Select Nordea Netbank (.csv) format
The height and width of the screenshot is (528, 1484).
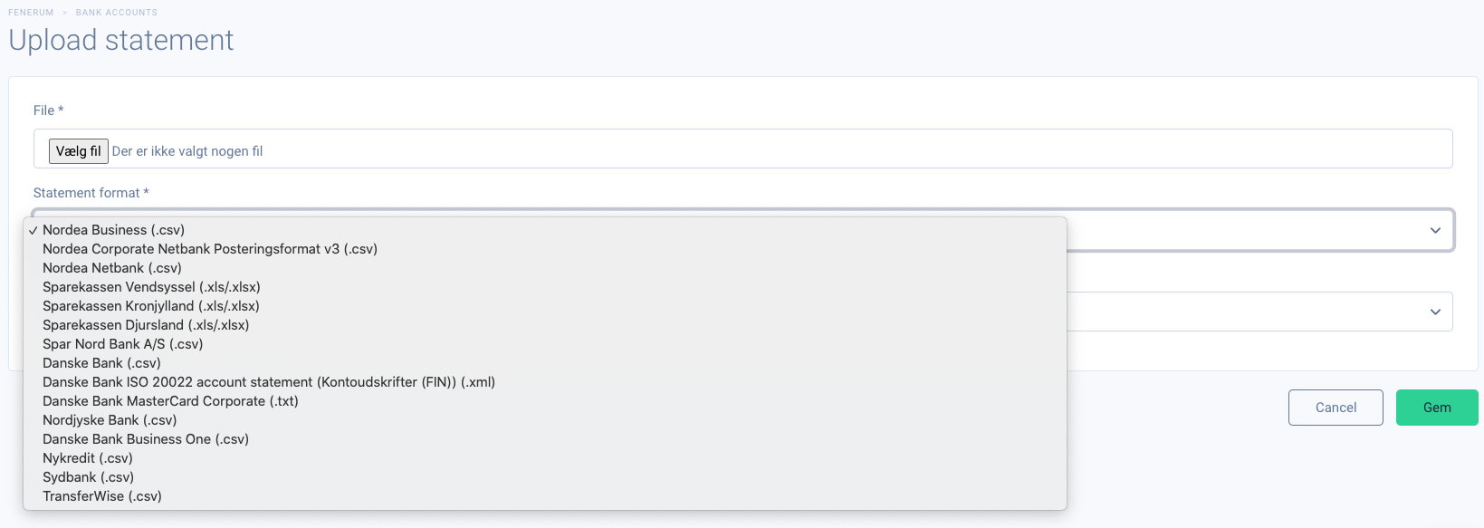[545, 268]
